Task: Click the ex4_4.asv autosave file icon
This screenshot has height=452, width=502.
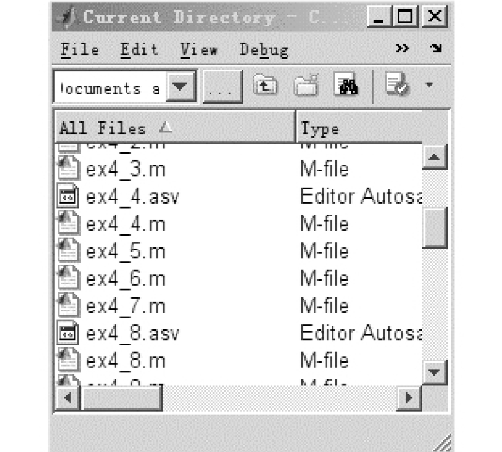Action: pyautogui.click(x=68, y=196)
